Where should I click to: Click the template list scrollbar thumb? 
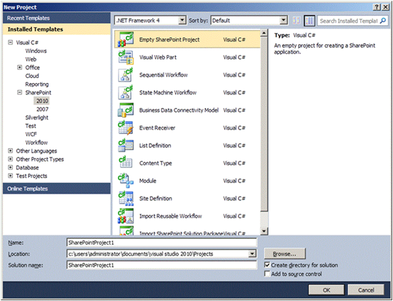point(264,124)
